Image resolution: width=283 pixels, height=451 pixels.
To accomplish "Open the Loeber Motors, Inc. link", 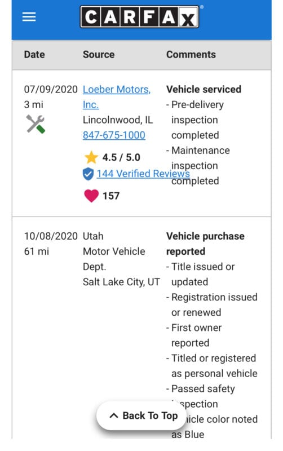I will coord(117,97).
